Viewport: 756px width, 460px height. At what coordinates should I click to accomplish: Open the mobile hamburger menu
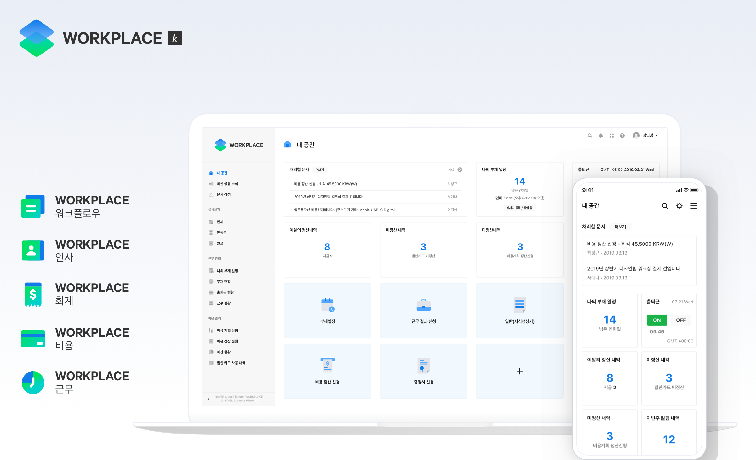[694, 206]
